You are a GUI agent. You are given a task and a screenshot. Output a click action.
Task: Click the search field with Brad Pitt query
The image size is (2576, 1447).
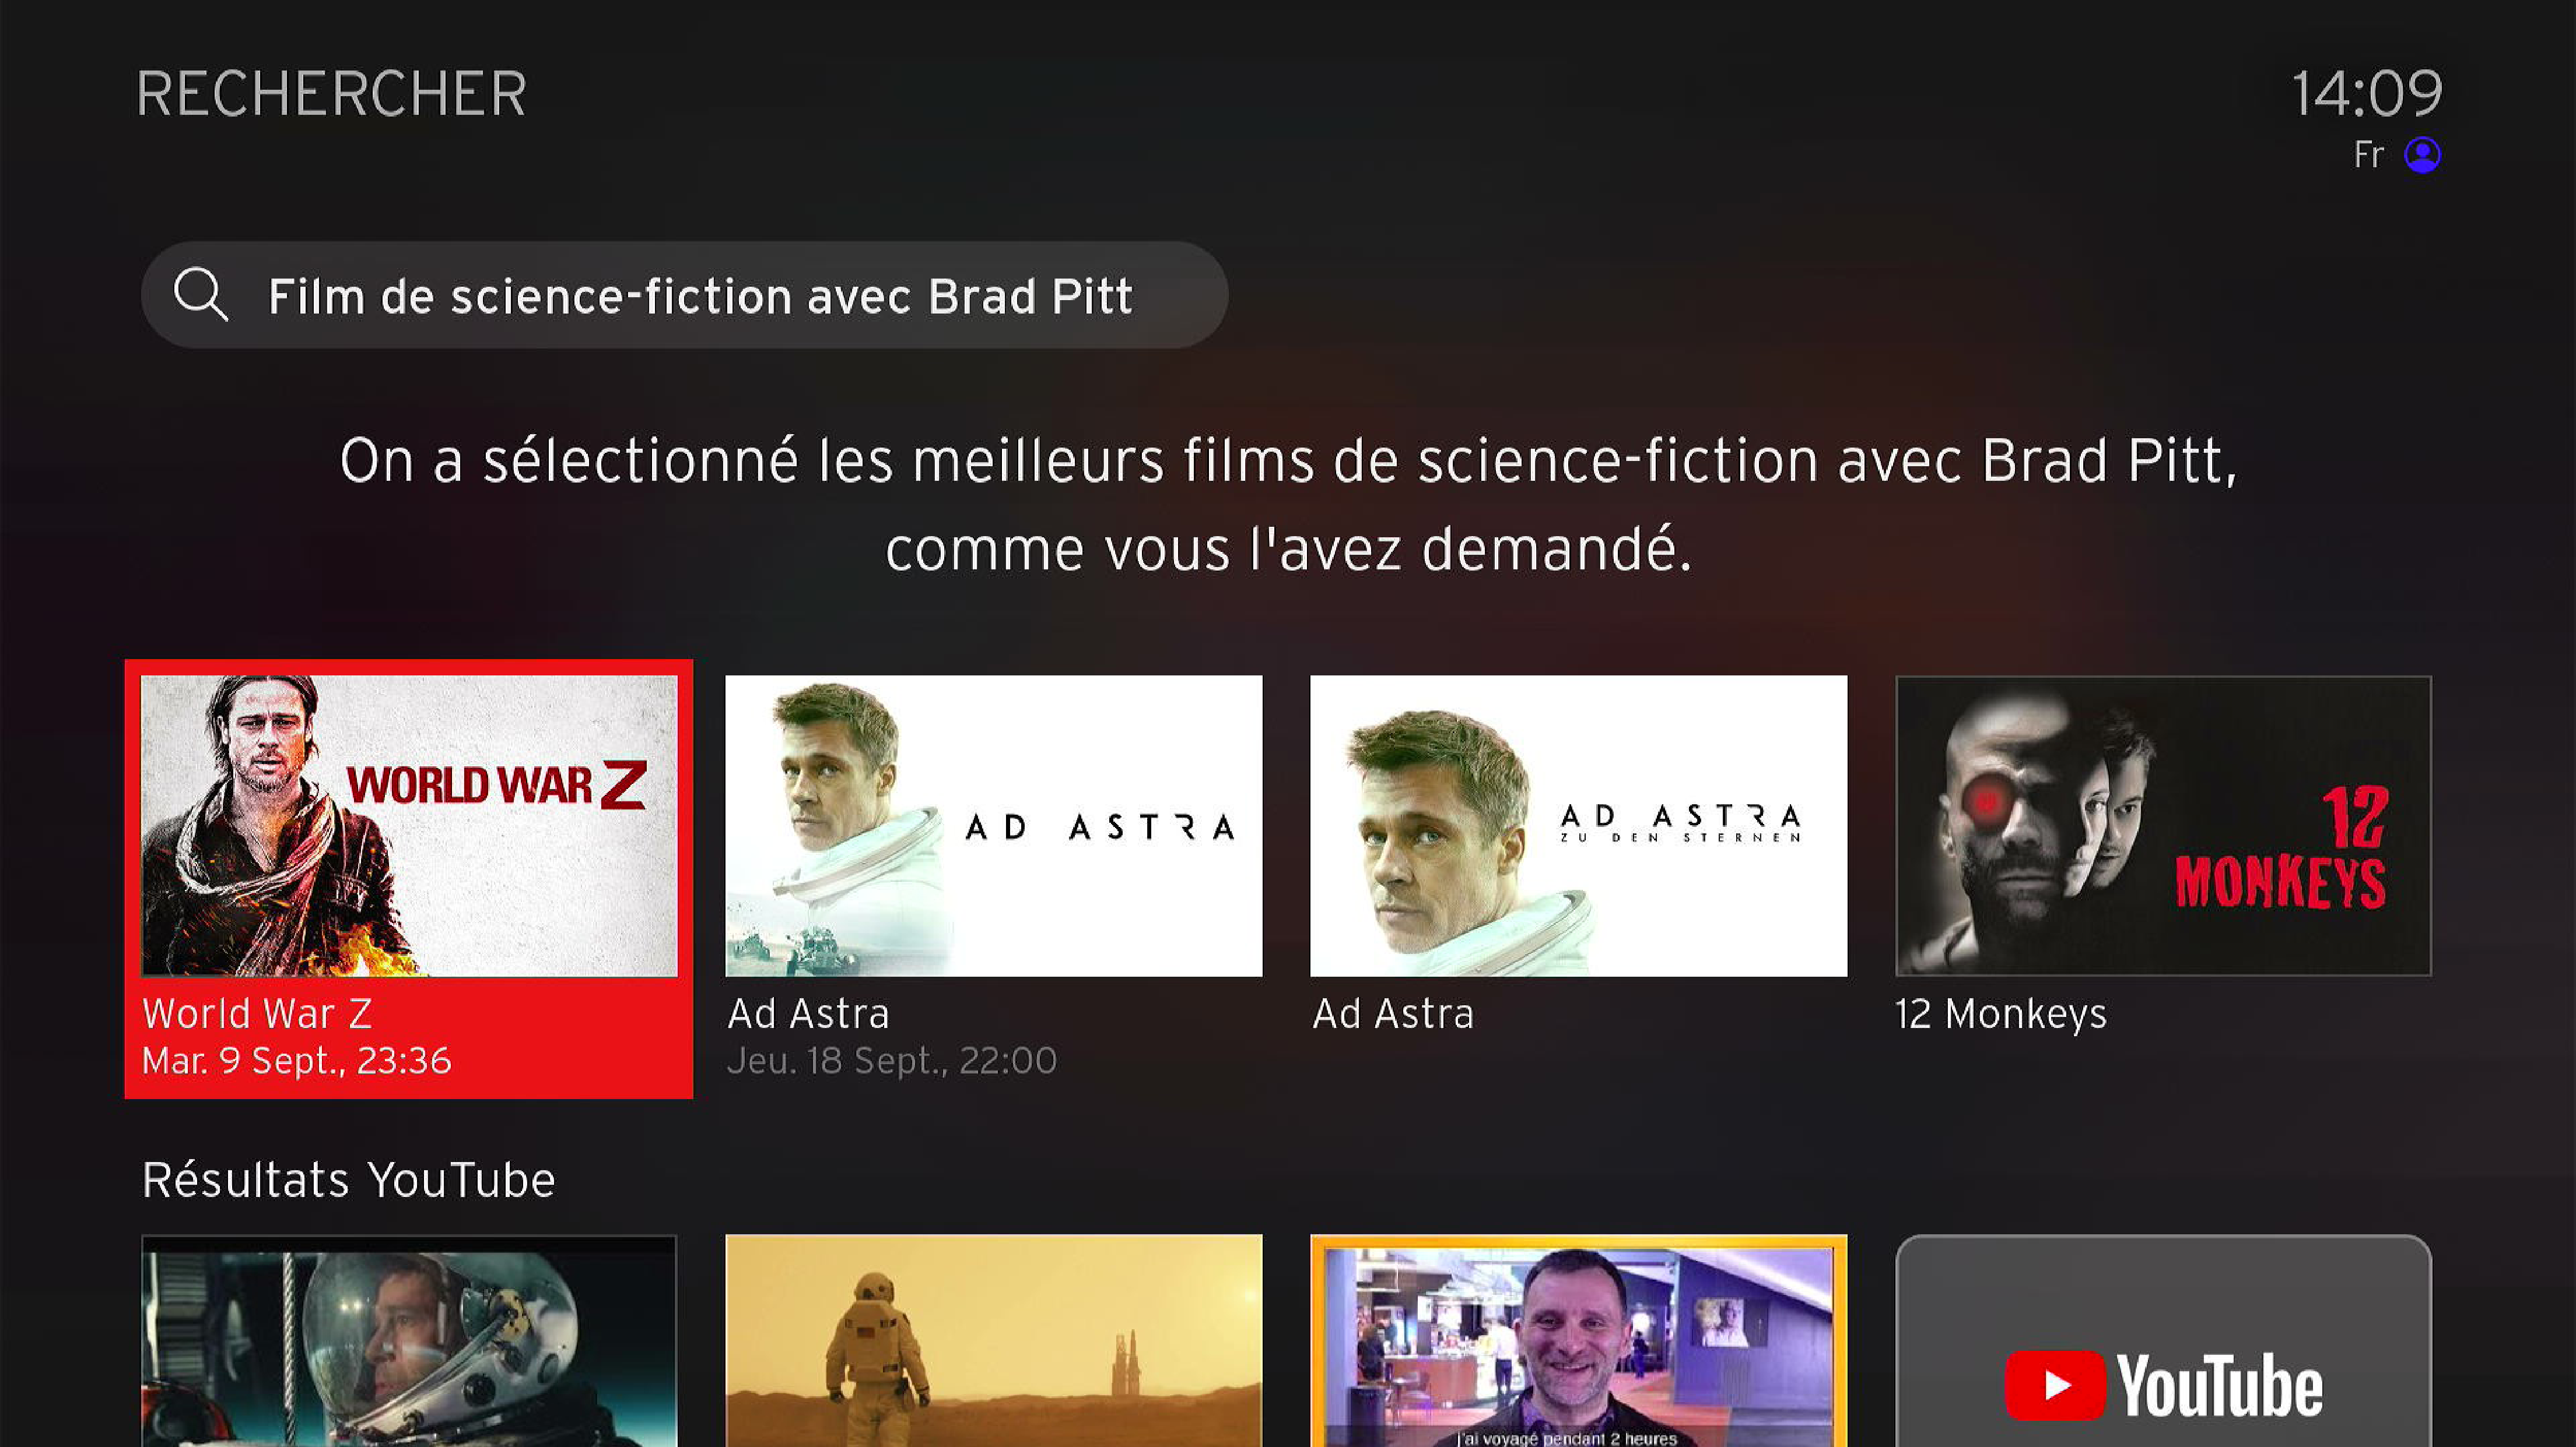[684, 295]
